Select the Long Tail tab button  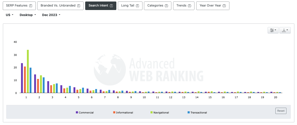(128, 6)
